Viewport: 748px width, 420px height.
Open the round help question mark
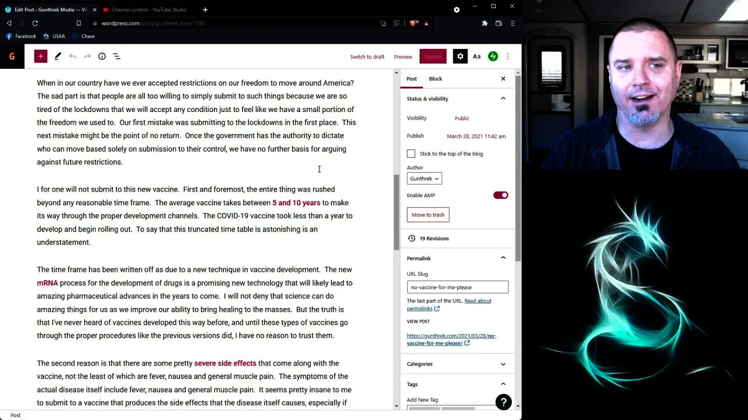point(503,402)
